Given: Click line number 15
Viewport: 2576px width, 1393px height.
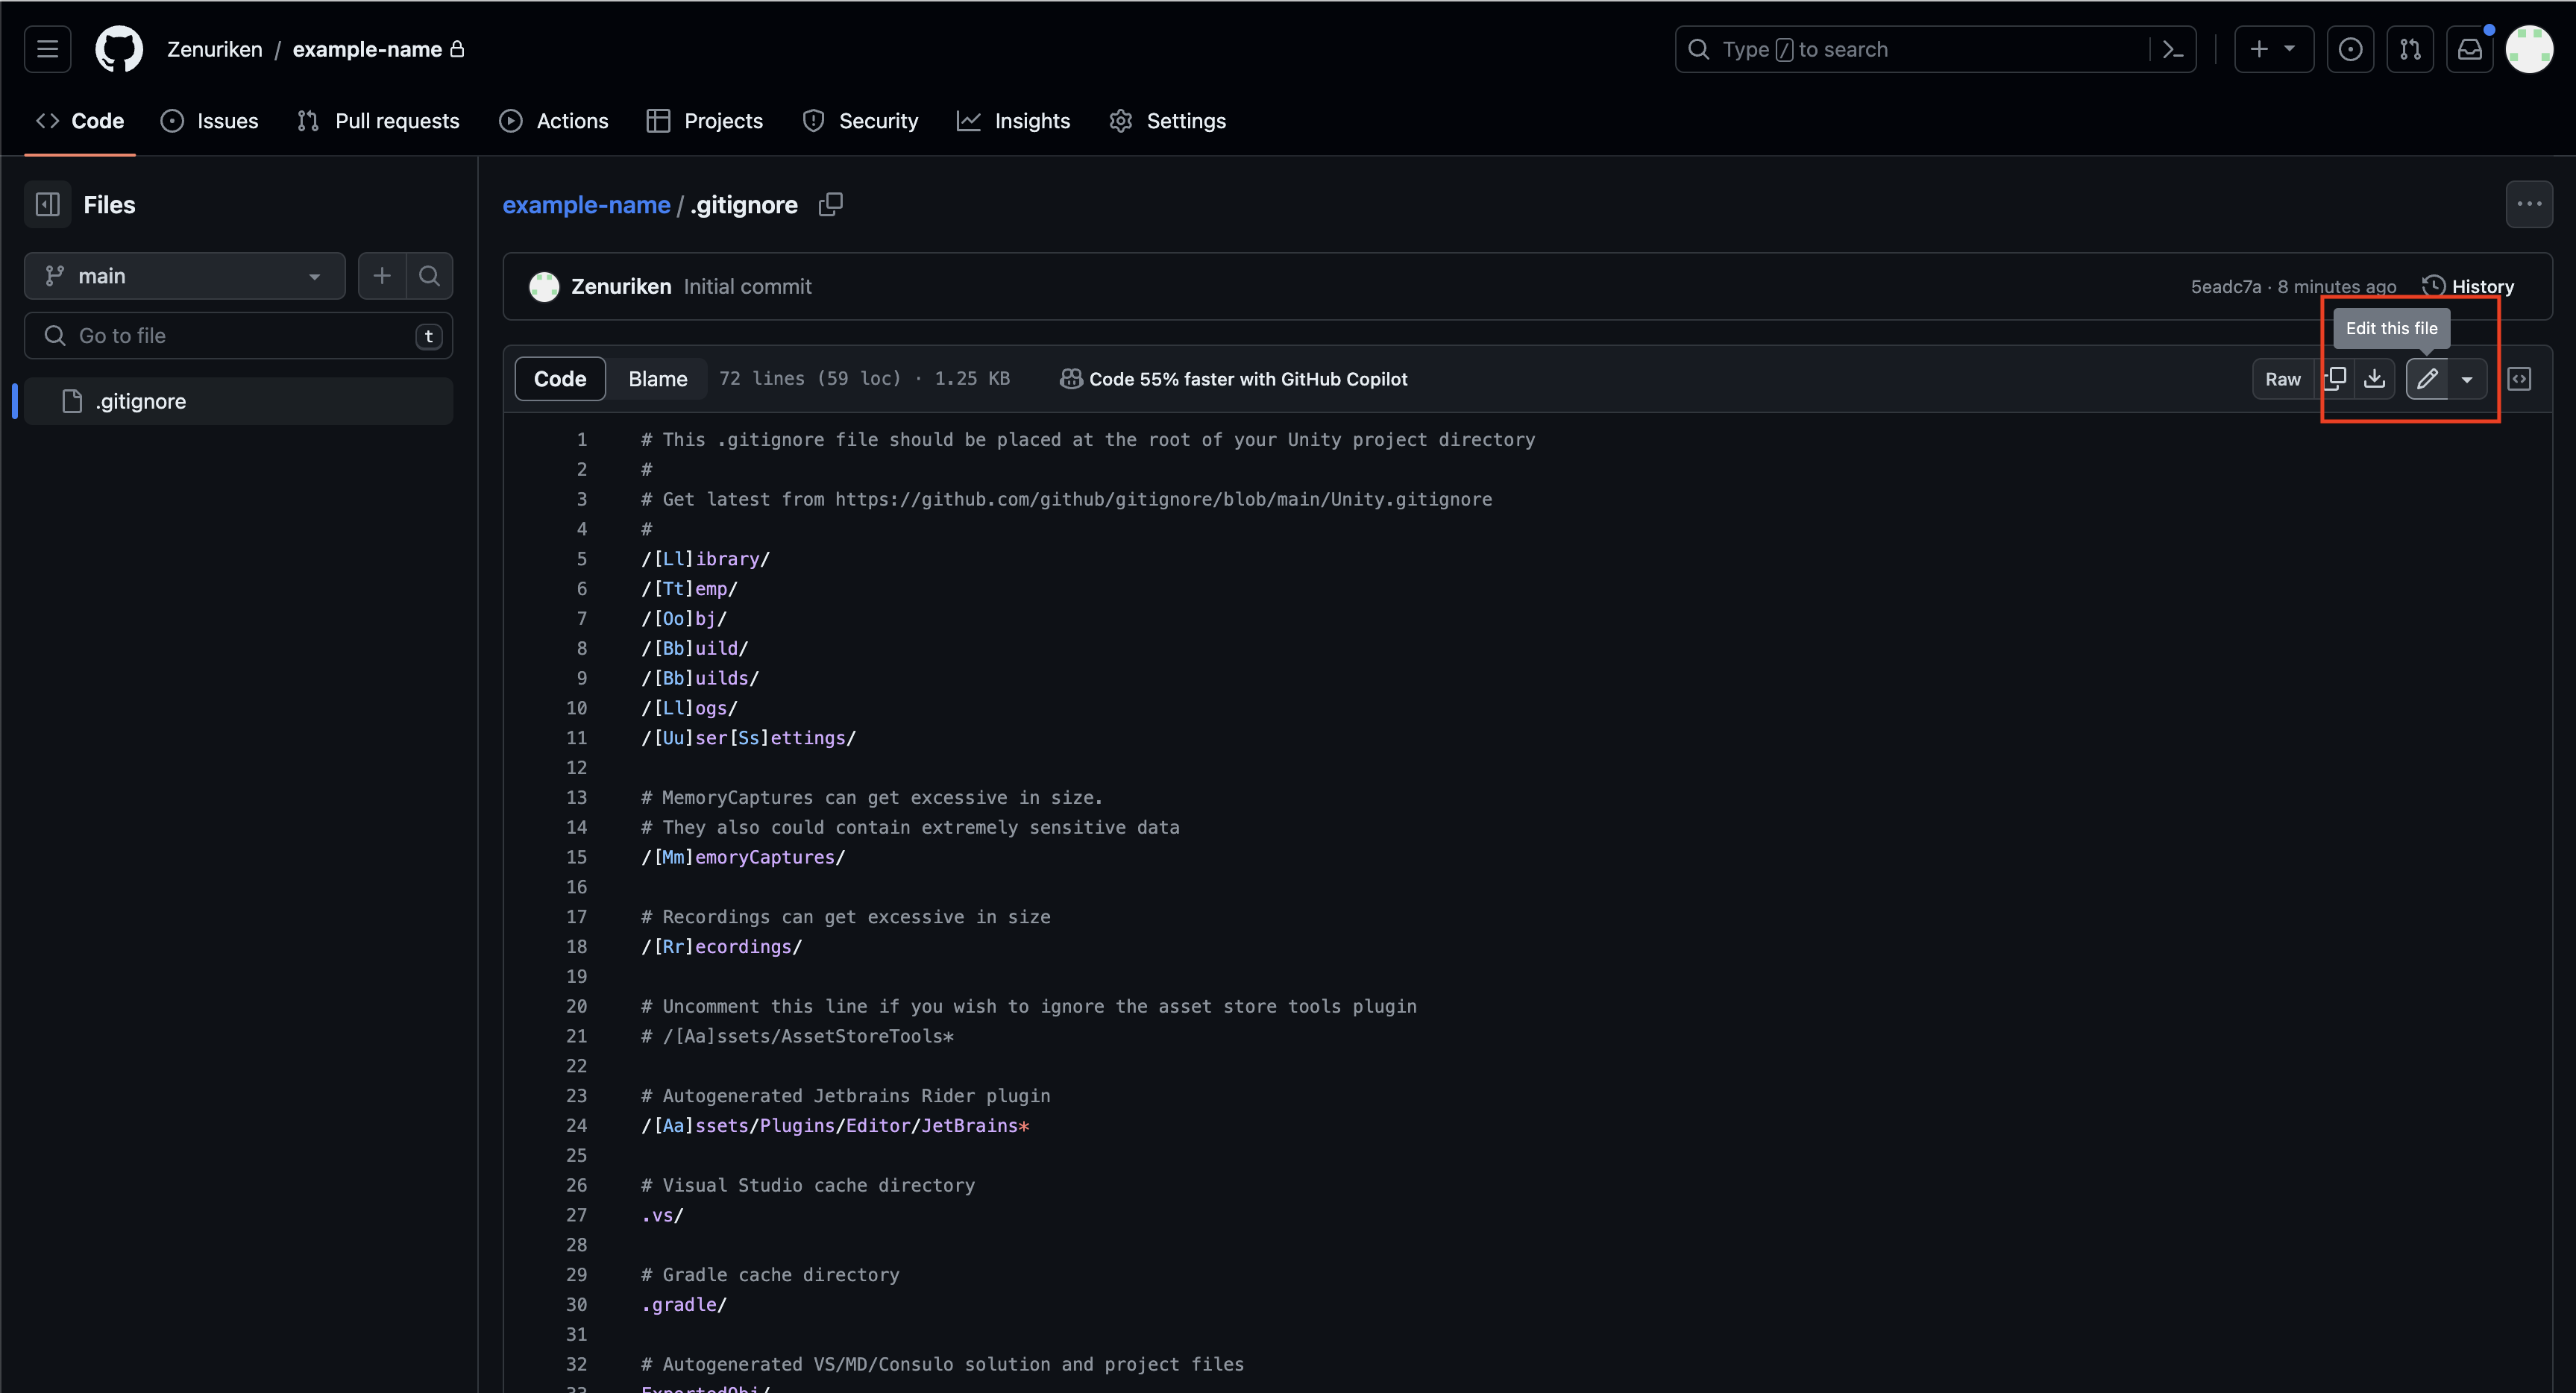Looking at the screenshot, I should click(577, 857).
